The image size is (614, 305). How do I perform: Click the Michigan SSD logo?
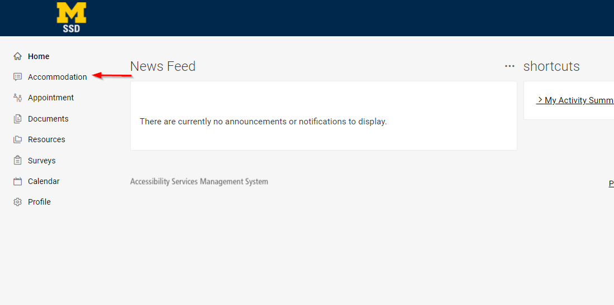[x=72, y=17]
